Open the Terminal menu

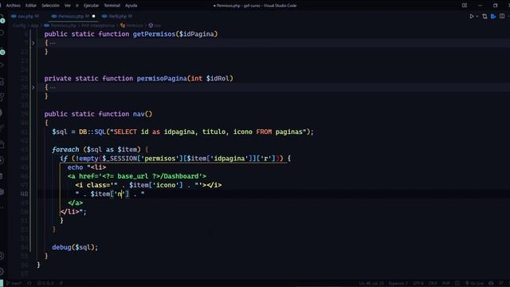point(112,6)
